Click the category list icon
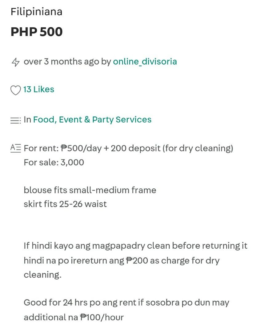This screenshot has width=268, height=332. 15,121
